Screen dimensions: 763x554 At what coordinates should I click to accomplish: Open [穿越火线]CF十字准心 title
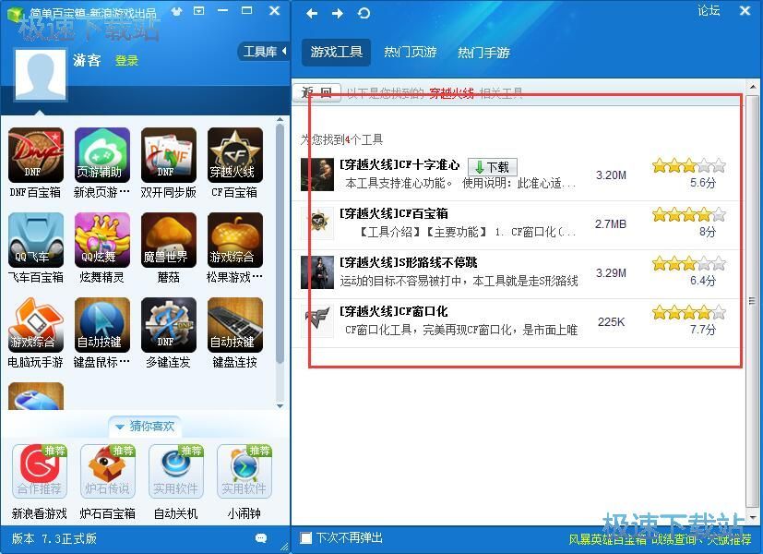point(399,164)
